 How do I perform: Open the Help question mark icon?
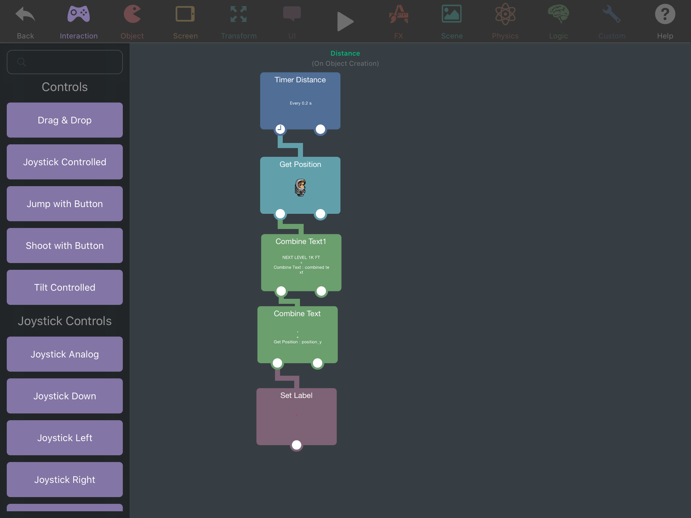[665, 15]
